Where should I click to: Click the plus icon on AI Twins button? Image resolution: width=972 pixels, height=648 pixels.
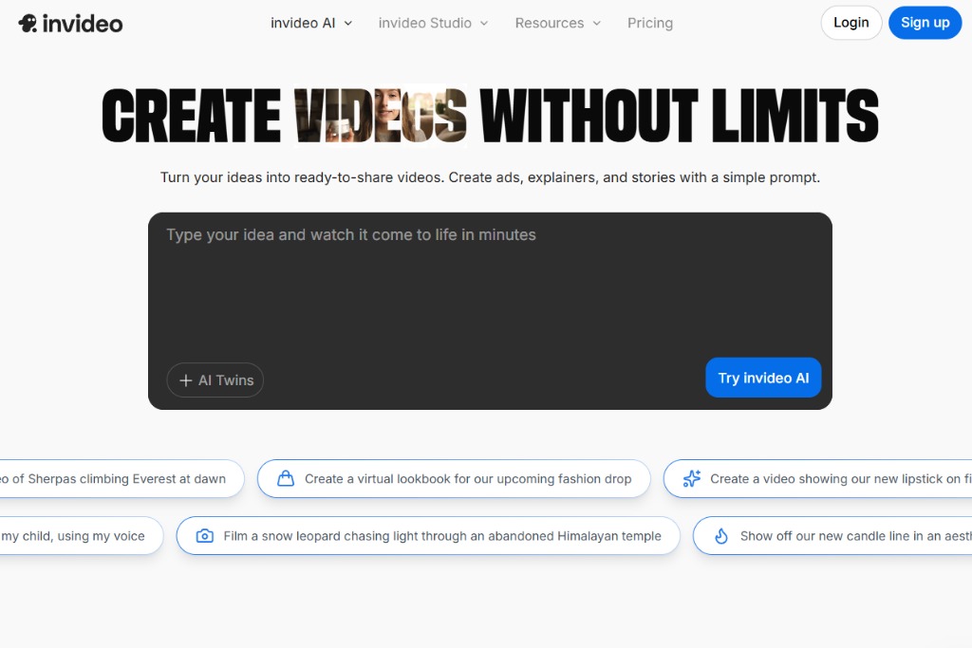tap(186, 380)
